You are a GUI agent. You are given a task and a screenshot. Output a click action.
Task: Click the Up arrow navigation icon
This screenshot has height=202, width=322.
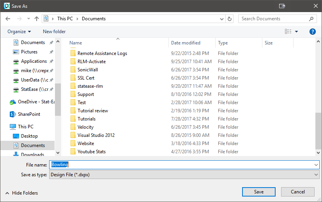point(37,19)
